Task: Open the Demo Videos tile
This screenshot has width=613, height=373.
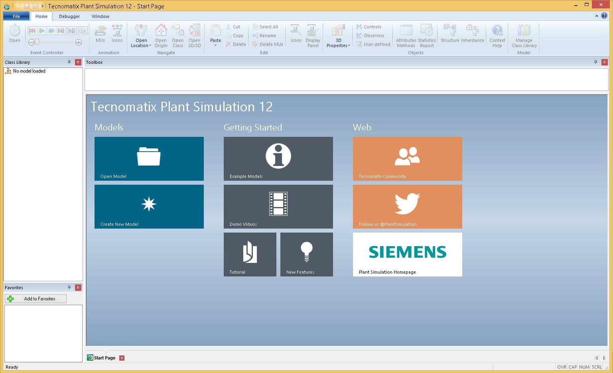Action: click(278, 207)
